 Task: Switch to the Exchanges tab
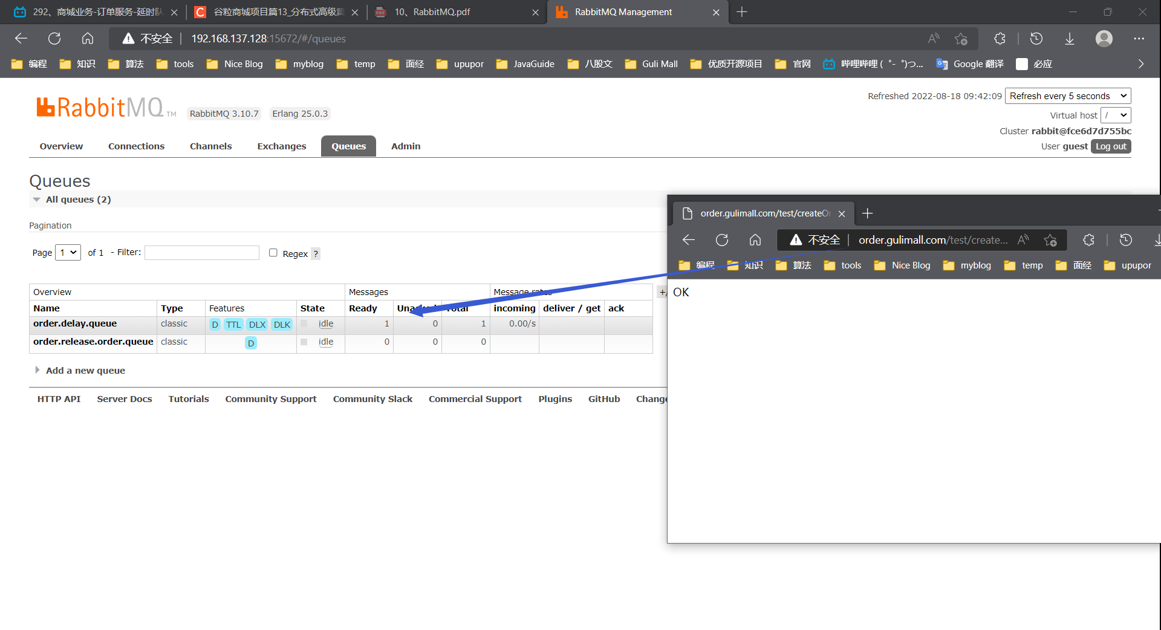(x=282, y=146)
